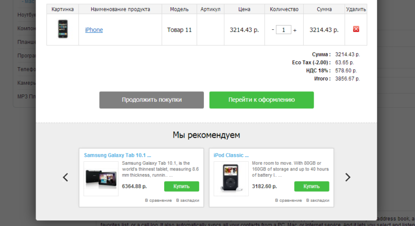415x226 pixels.
Task: Add iPod Classic to В закладки
Action: coord(318,200)
